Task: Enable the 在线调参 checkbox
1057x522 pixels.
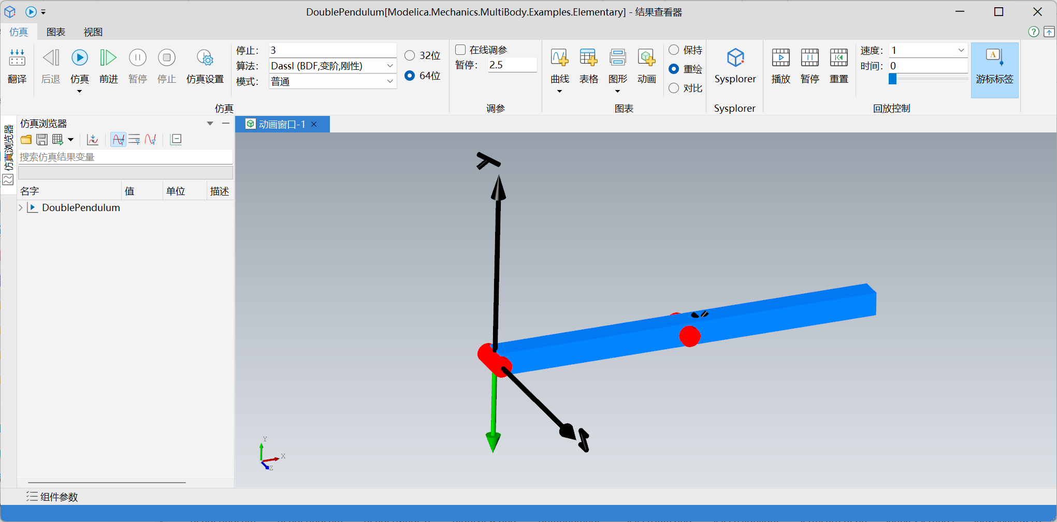Action: 460,50
